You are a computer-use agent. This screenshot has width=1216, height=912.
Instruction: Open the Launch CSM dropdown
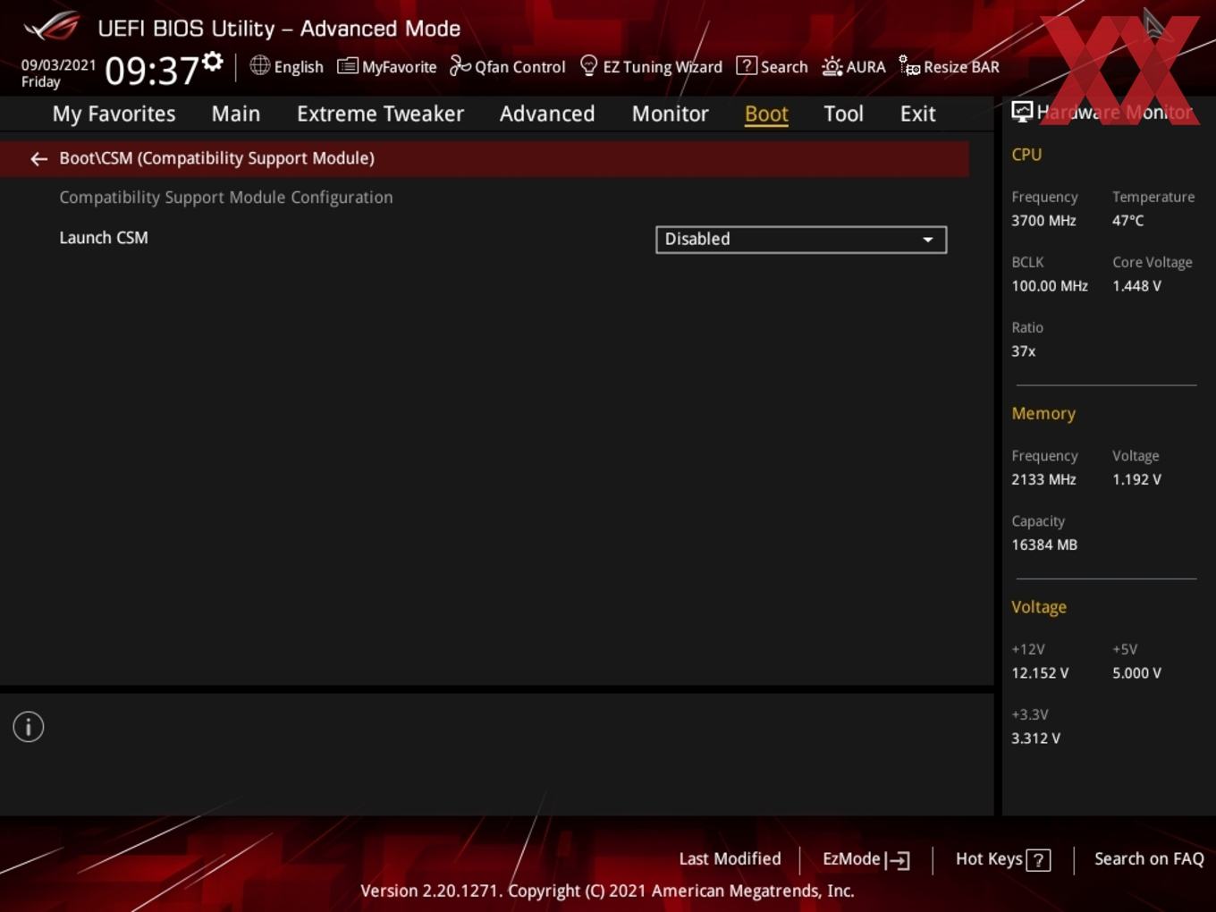point(801,240)
